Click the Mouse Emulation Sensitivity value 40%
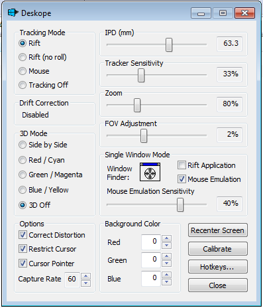 pyautogui.click(x=229, y=203)
